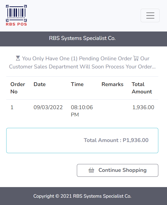
Task: Click the order date 09/03/2022
Action: 48,108
